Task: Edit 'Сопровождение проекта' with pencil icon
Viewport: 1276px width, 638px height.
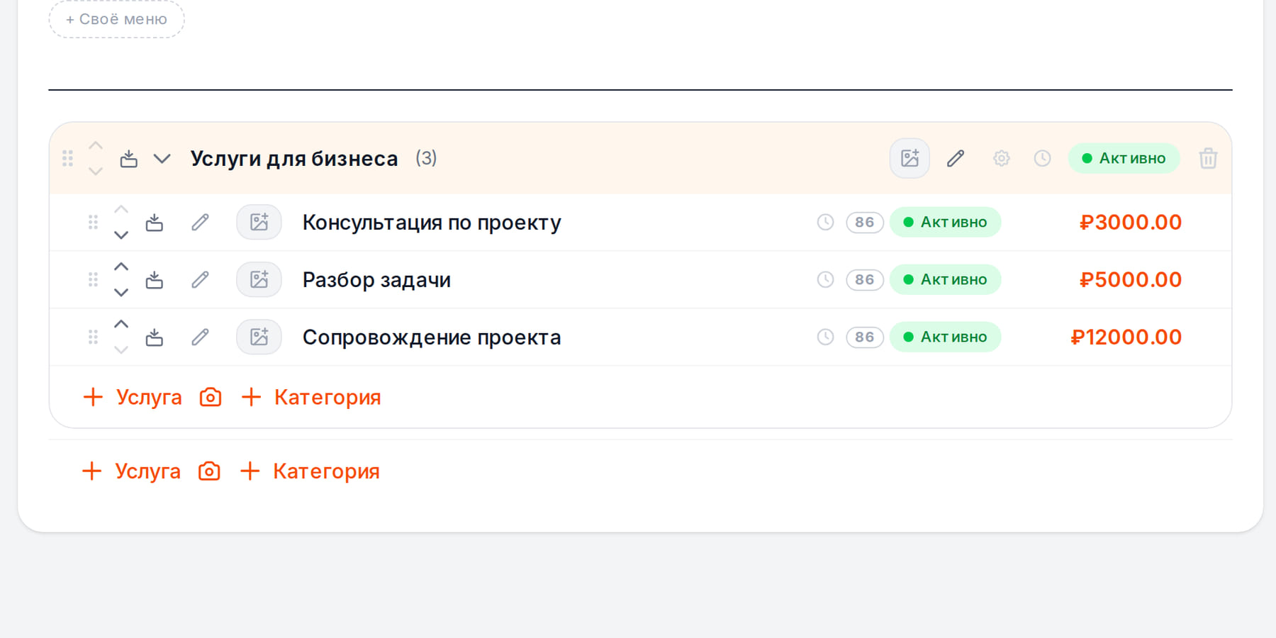Action: (200, 337)
